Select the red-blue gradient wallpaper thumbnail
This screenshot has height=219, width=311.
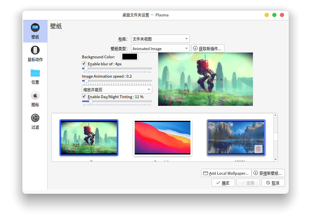coord(163,137)
